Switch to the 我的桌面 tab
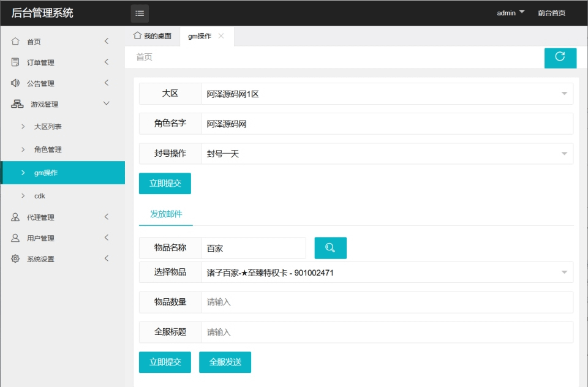The width and height of the screenshot is (588, 387). [x=152, y=36]
